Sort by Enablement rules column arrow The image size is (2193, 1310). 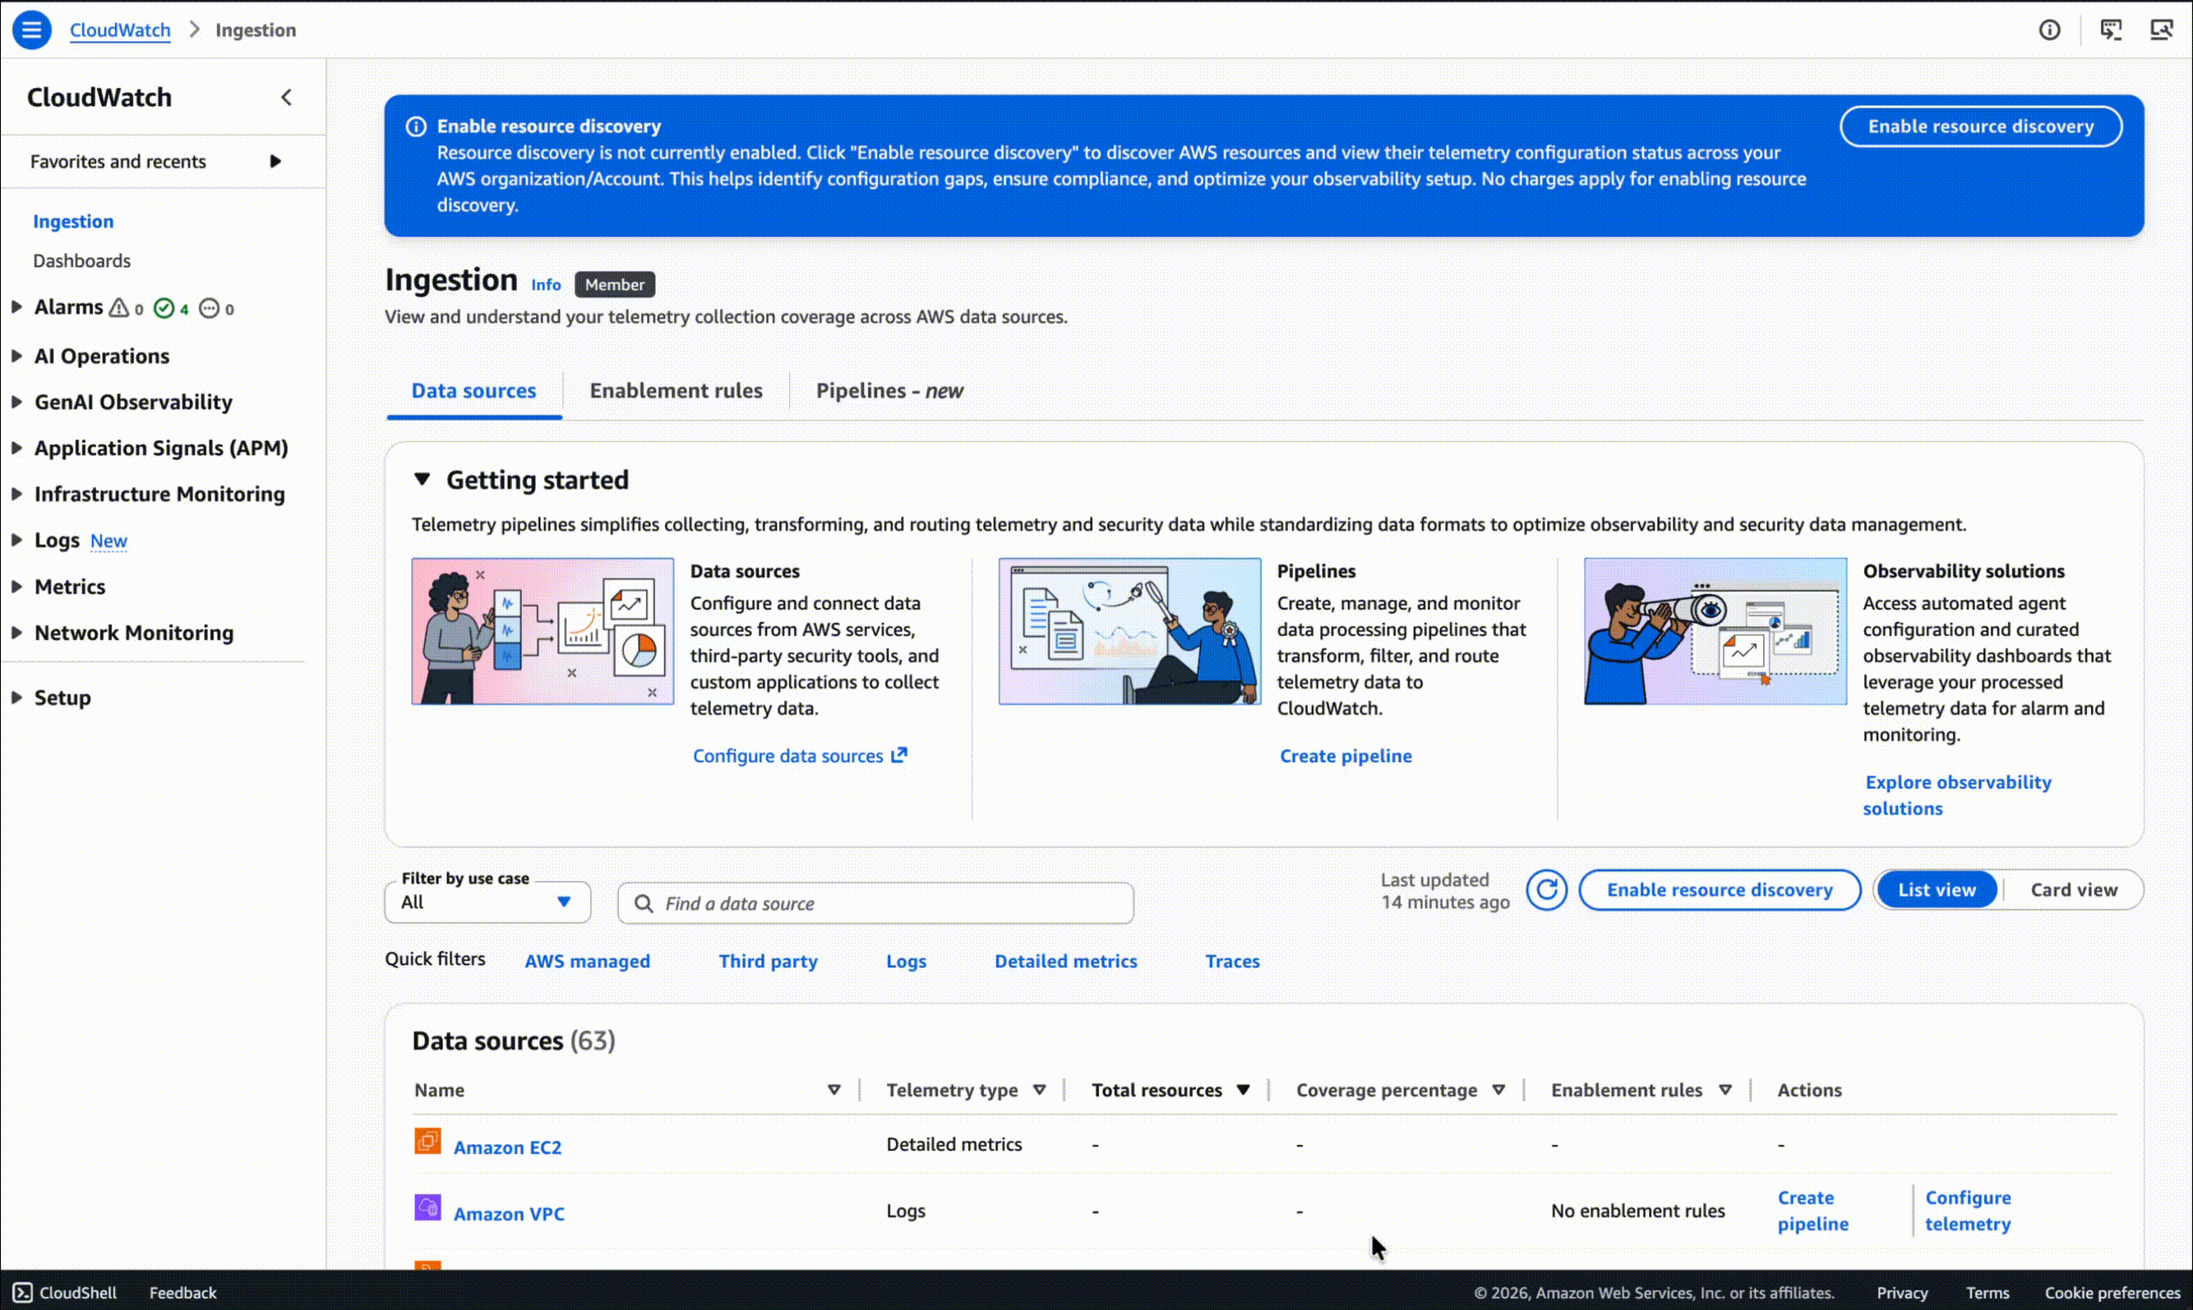pyautogui.click(x=1725, y=1091)
